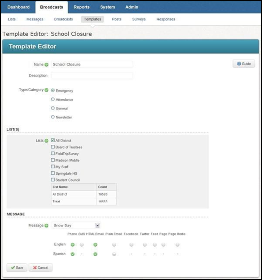The image size is (262, 280).
Task: Switch to the Surveys sub-tab
Action: tap(139, 19)
